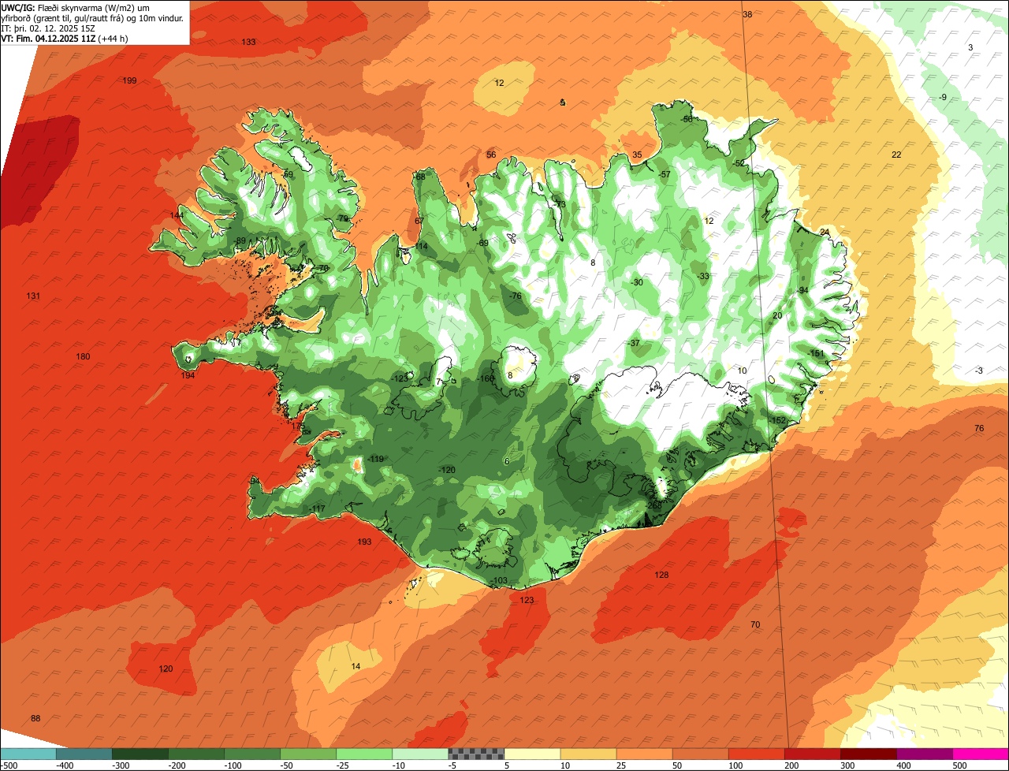
Task: Select the map value 114
Action: tap(422, 247)
